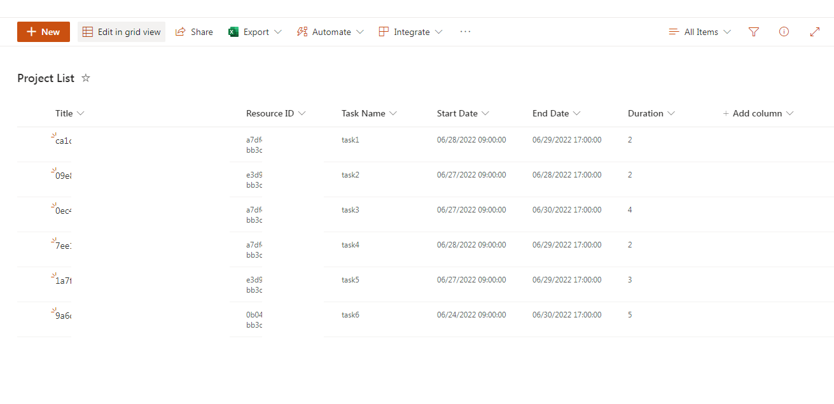Image resolution: width=834 pixels, height=404 pixels.
Task: Click duration value 3 for task5
Action: (630, 280)
